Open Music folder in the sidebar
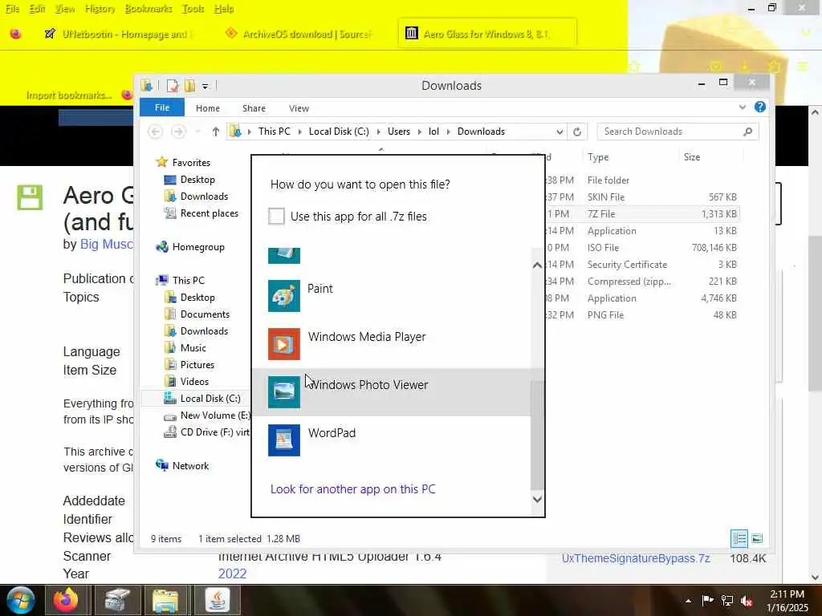The height and width of the screenshot is (616, 822). [x=193, y=348]
